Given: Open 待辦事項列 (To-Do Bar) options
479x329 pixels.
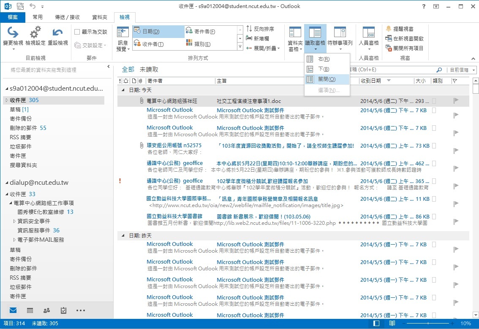Looking at the screenshot, I should (340, 39).
